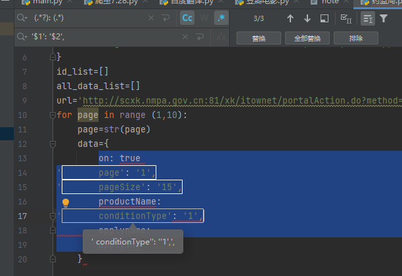402x276 pixels.
Task: Click the 排除 (Exclude) button
Action: tap(356, 39)
